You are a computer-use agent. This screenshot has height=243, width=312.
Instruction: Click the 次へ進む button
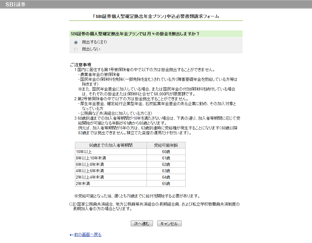click(x=142, y=224)
